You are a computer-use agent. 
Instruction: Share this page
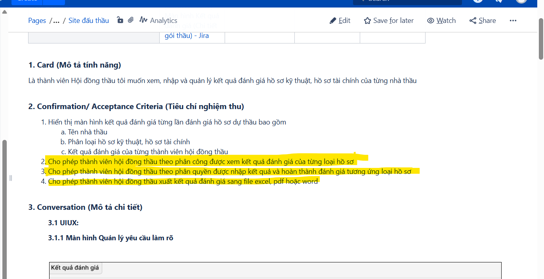(483, 21)
